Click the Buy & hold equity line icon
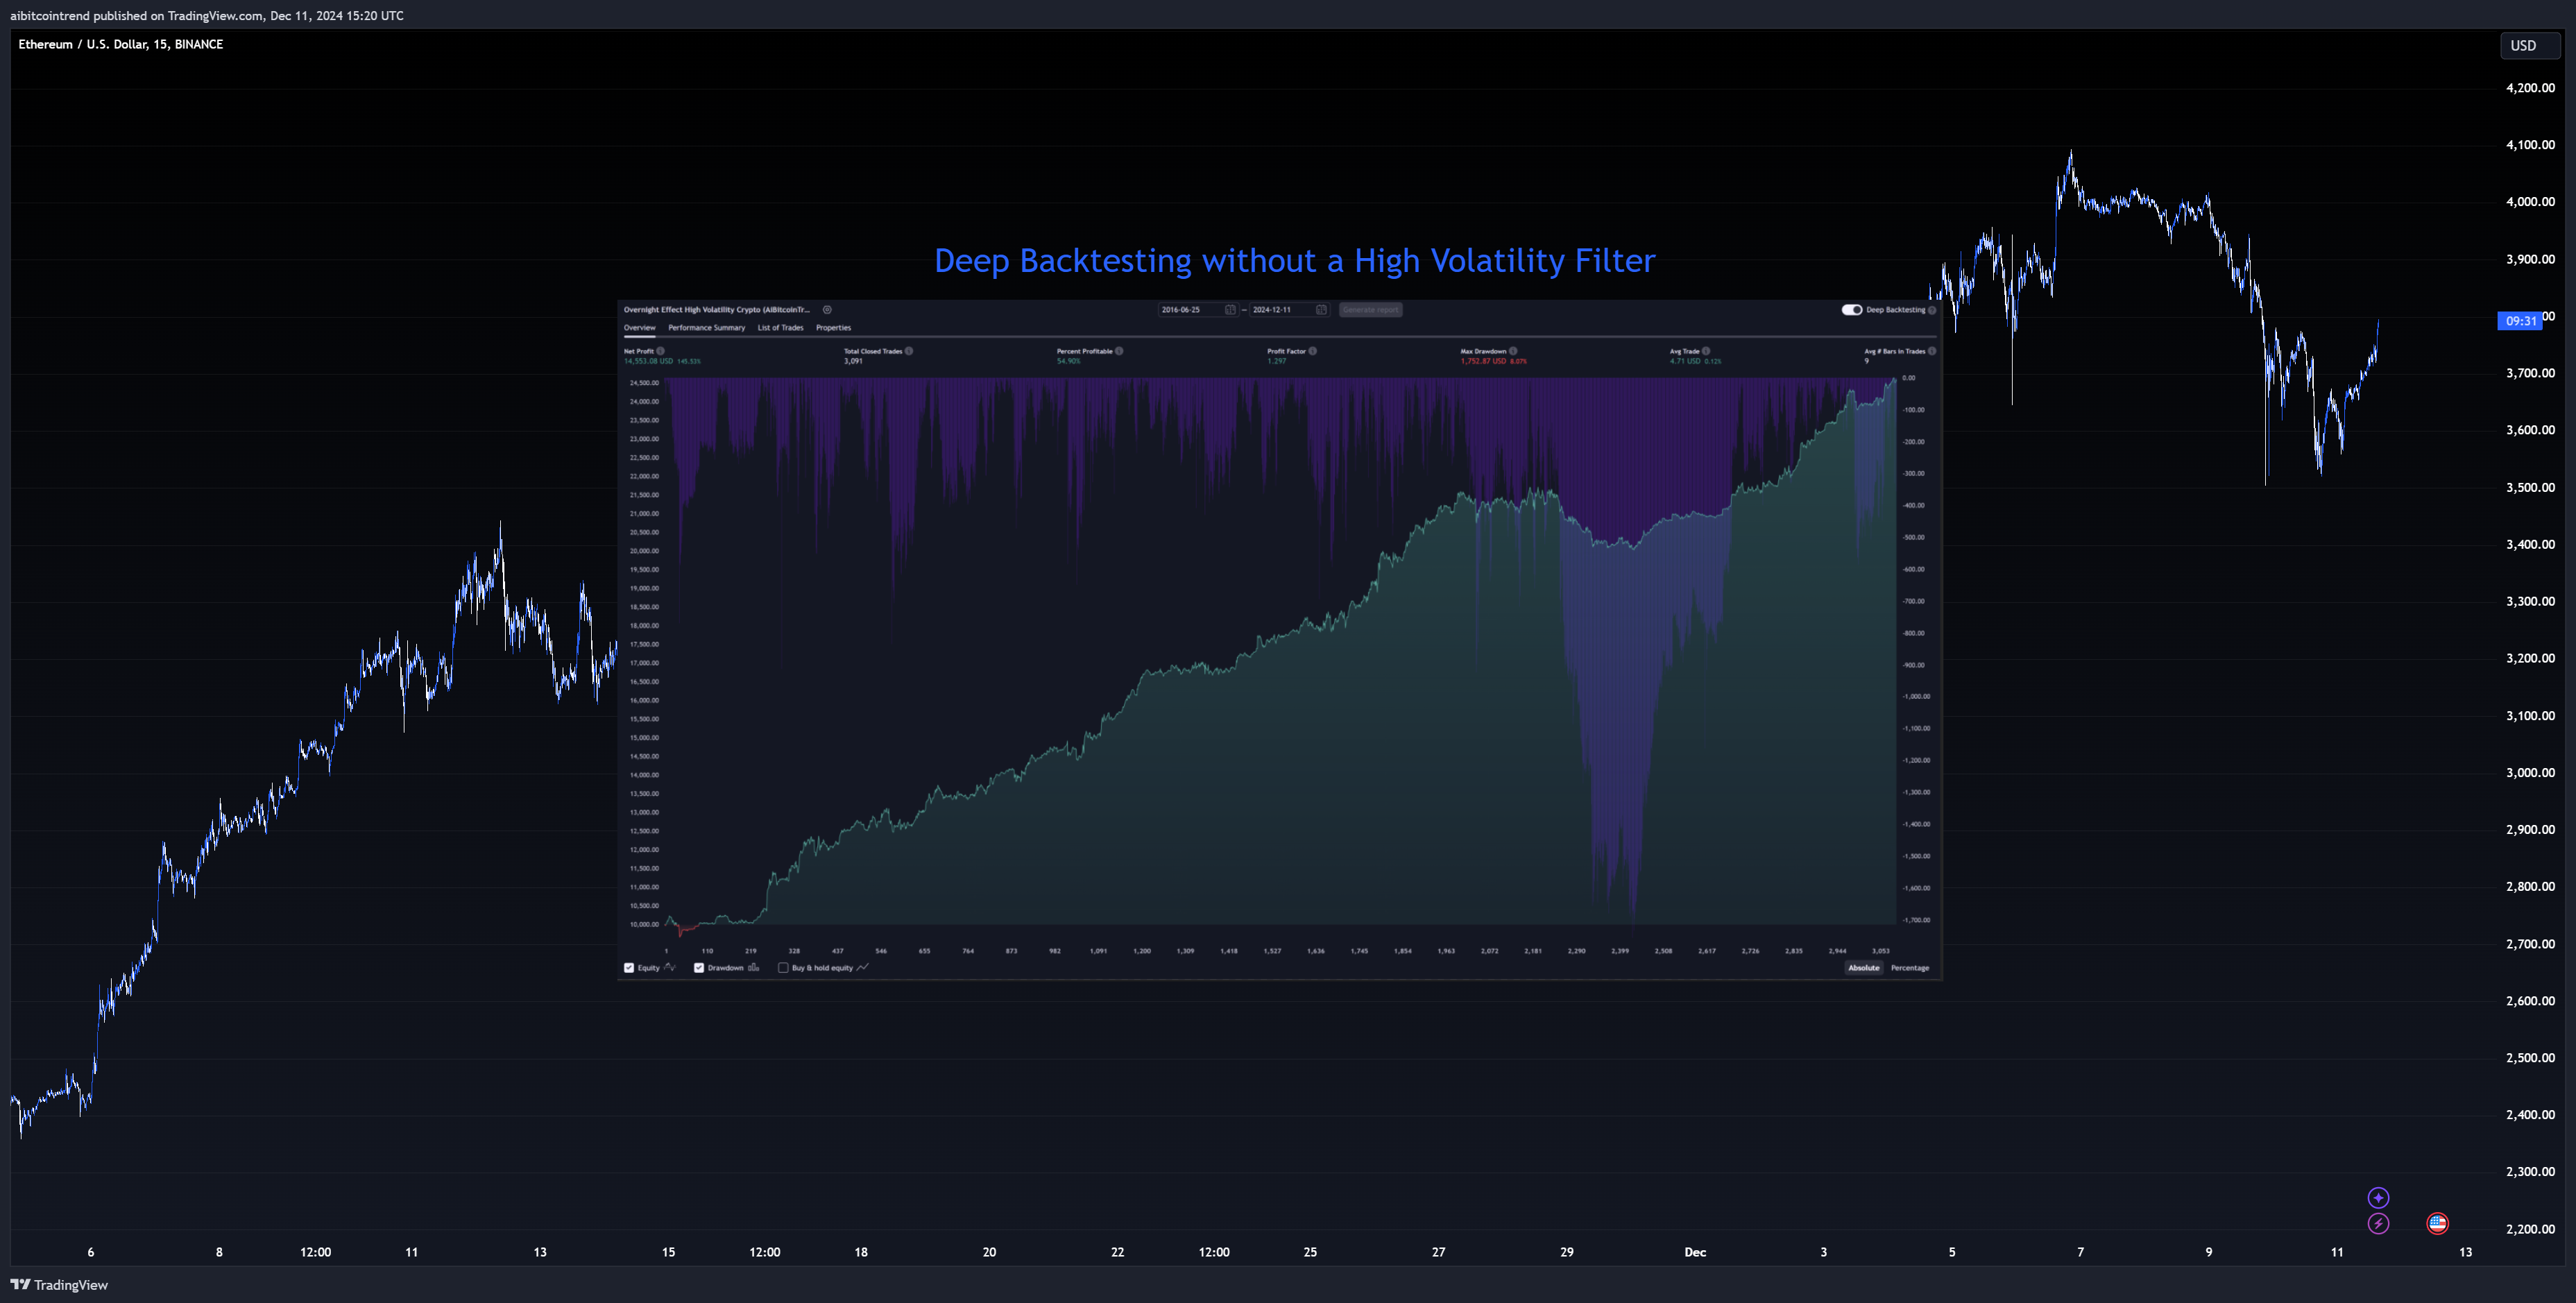Screen dimensions: 2576x1303 click(863, 968)
